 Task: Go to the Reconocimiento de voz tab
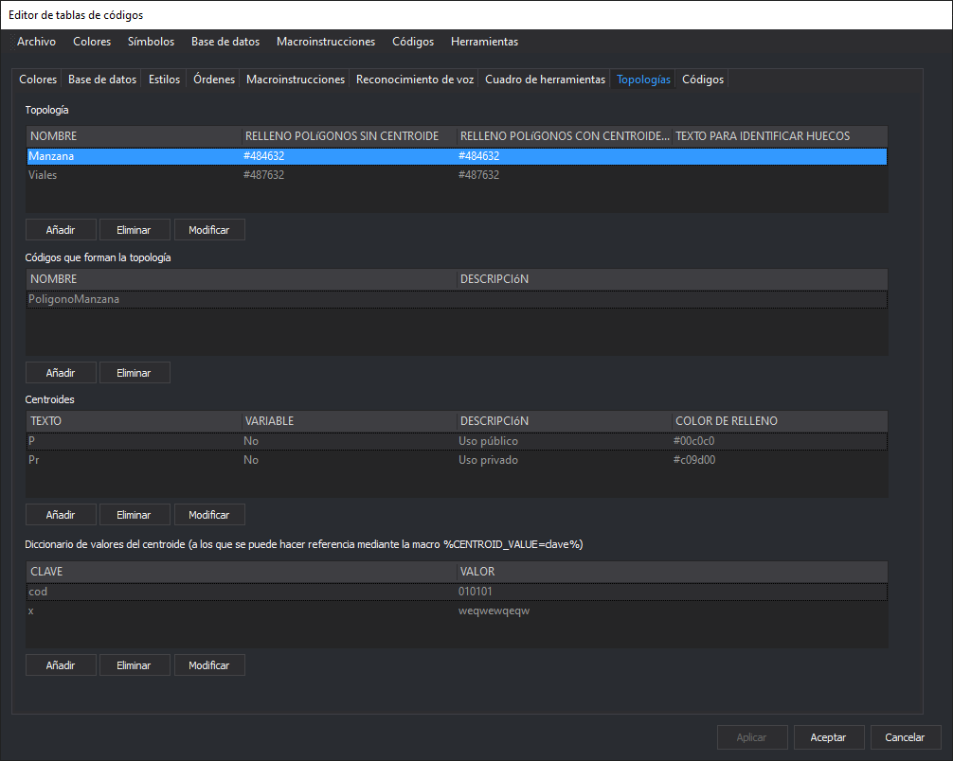414,80
